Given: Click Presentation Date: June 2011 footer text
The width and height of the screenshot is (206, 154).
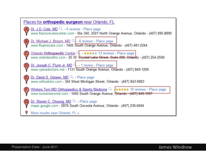Looking at the screenshot, I should [x=35, y=147].
